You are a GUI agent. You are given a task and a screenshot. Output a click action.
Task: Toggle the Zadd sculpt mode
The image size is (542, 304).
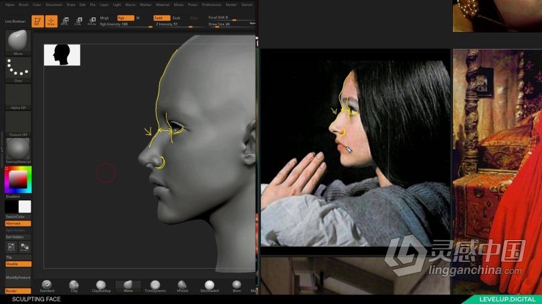pyautogui.click(x=162, y=18)
